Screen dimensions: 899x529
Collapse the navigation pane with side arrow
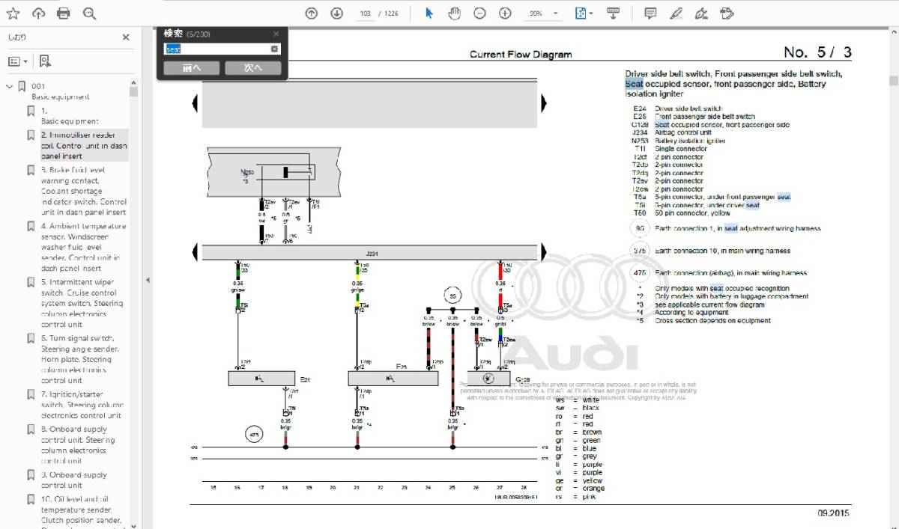[x=148, y=280]
